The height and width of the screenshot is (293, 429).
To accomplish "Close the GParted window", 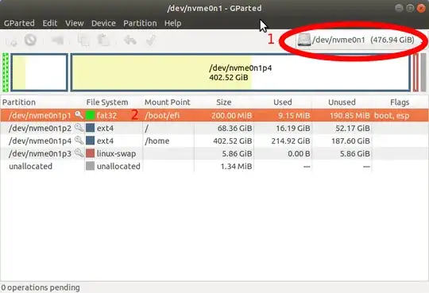I will (x=421, y=8).
